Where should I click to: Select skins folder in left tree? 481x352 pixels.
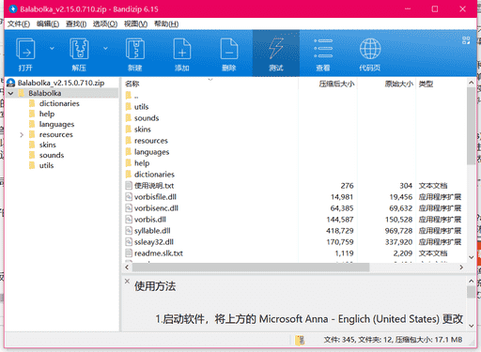tap(47, 145)
